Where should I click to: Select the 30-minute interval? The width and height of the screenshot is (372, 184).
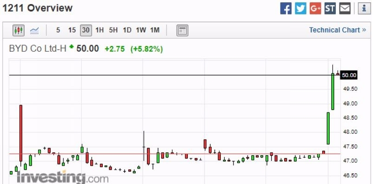tap(86, 30)
